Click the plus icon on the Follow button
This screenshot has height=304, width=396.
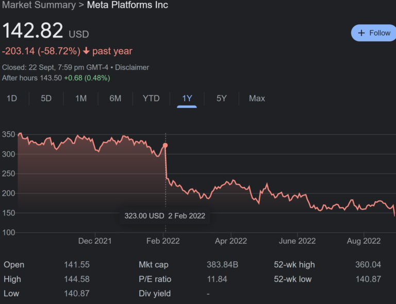coord(361,33)
